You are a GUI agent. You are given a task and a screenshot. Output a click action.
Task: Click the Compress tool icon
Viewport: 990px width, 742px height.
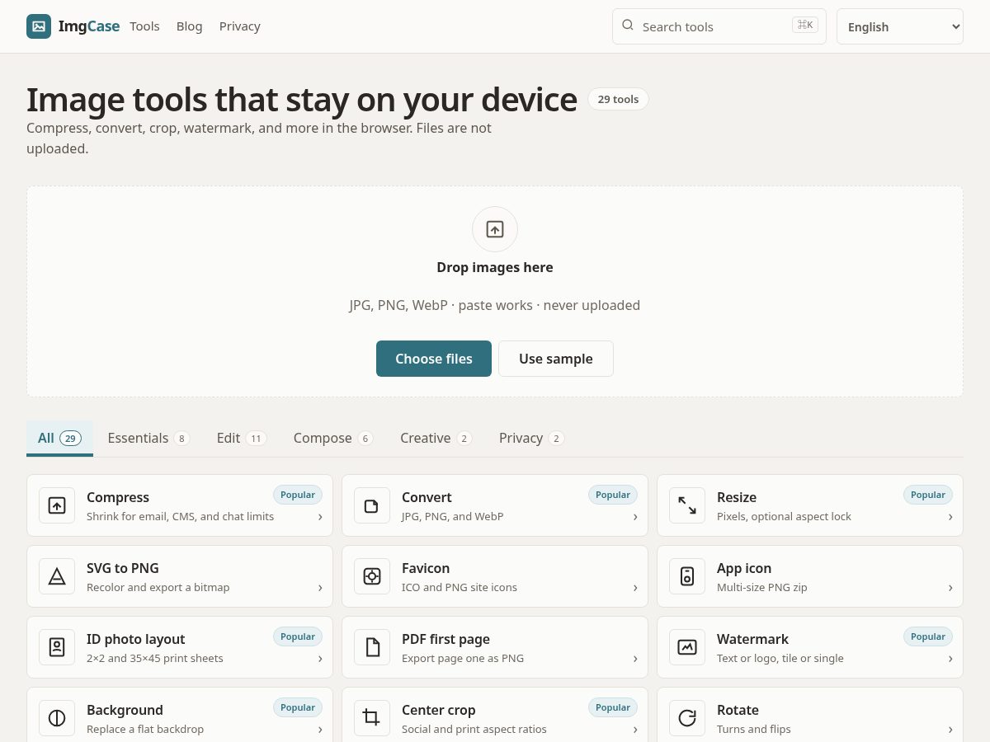point(57,505)
